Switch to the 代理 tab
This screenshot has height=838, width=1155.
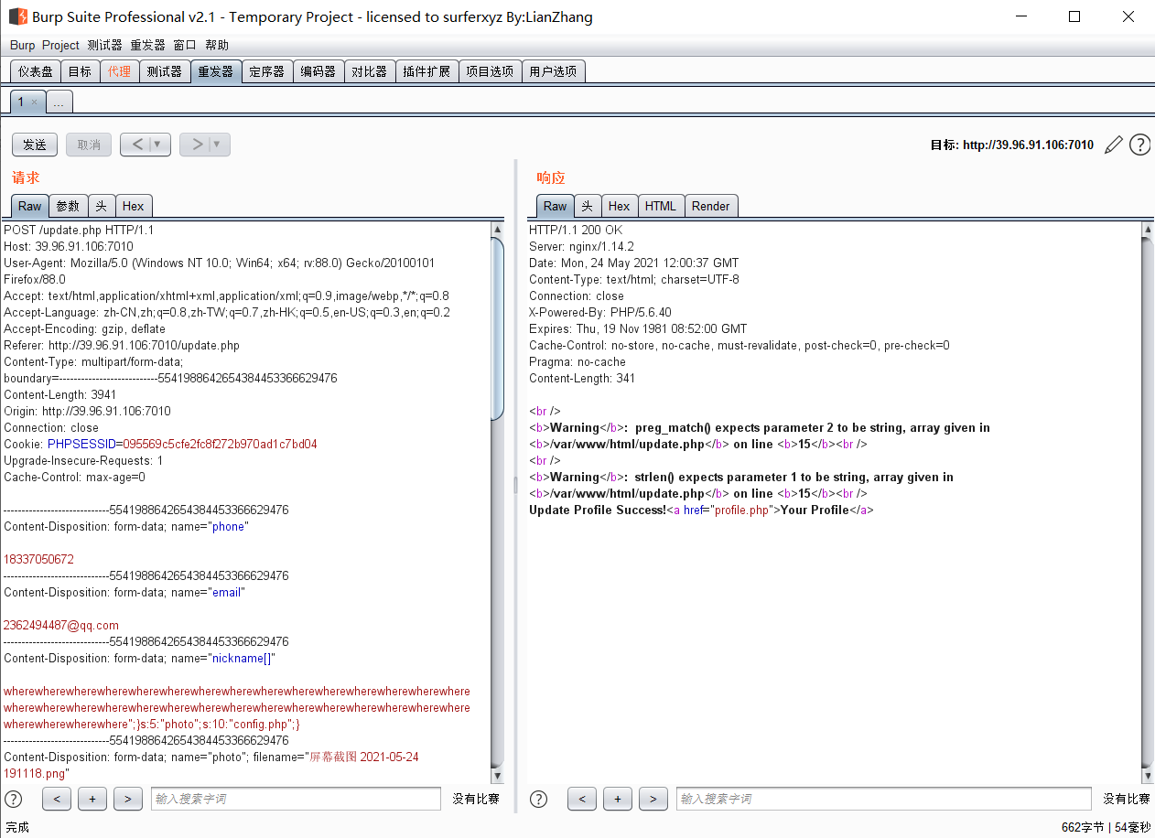click(x=119, y=71)
